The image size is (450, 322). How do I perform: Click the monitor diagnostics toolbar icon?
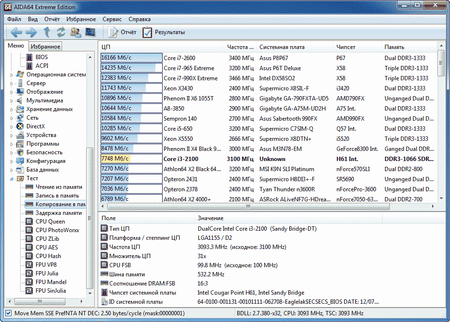pyautogui.click(x=90, y=32)
